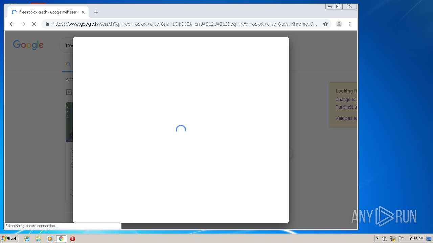View site info via the lock icon
The width and height of the screenshot is (433, 243).
point(47,24)
